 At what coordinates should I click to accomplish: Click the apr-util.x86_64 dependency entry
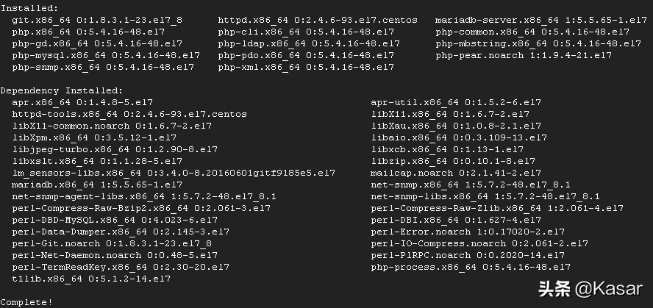[456, 102]
